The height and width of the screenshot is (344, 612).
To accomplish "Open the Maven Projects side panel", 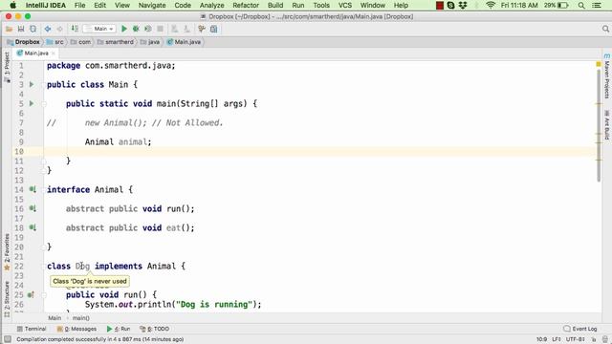I will click(607, 76).
